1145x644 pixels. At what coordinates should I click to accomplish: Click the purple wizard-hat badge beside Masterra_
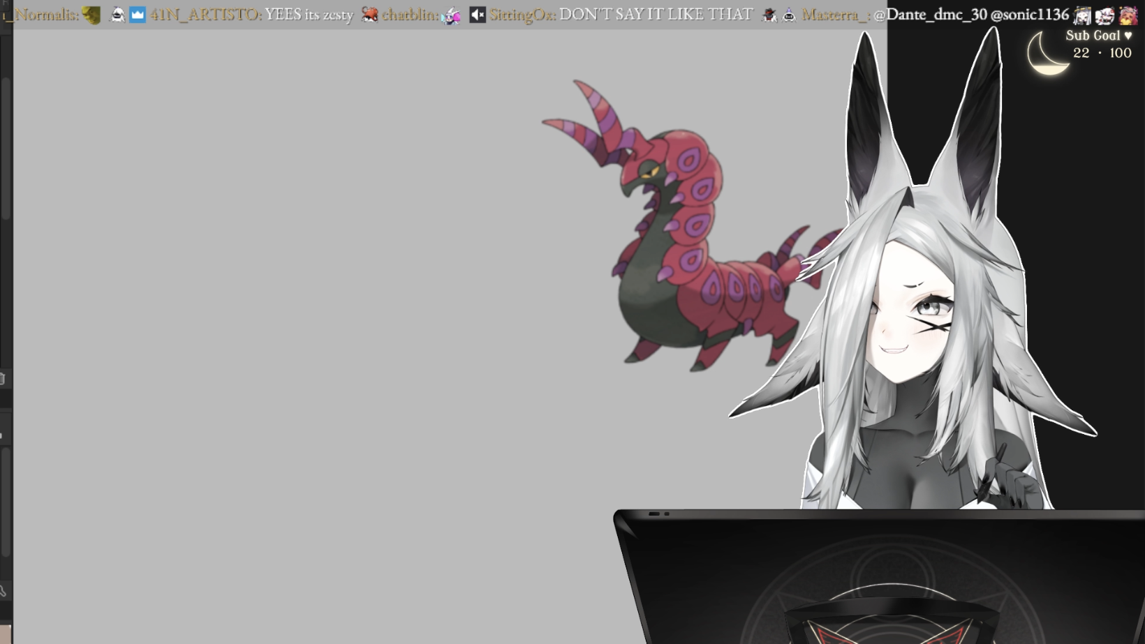click(789, 15)
